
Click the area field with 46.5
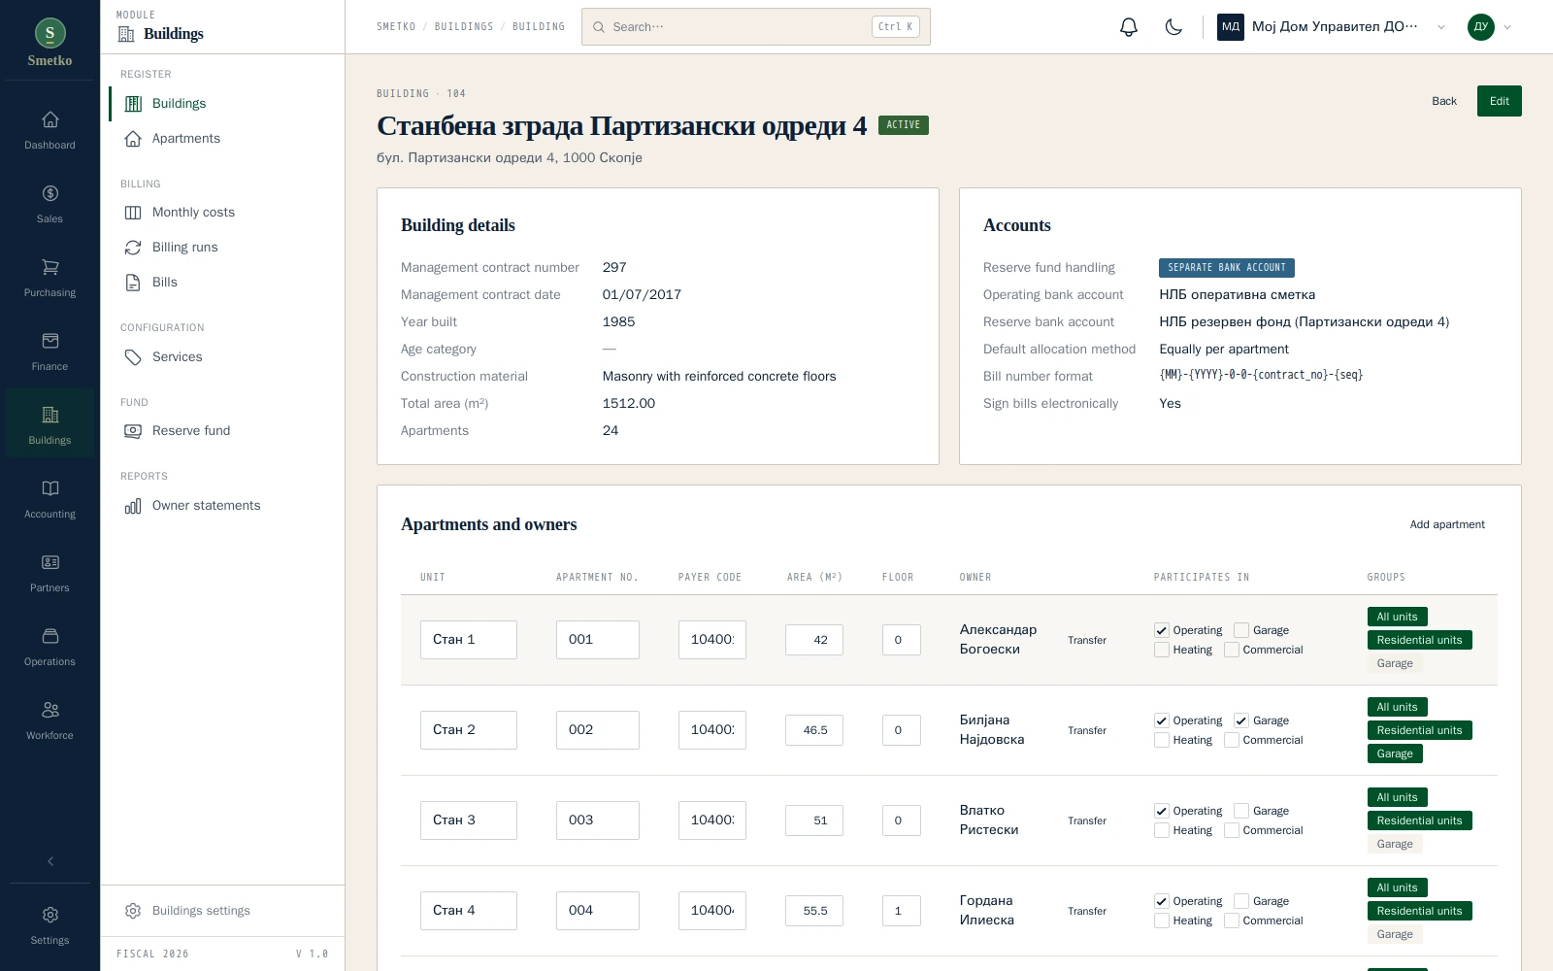pos(814,730)
